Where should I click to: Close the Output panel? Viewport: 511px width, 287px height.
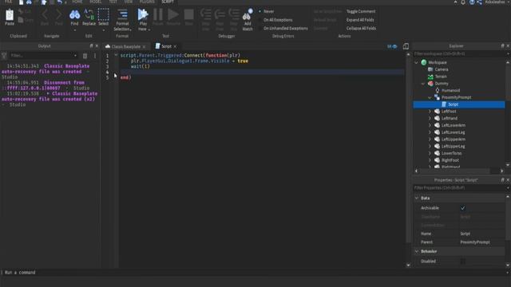pos(97,46)
